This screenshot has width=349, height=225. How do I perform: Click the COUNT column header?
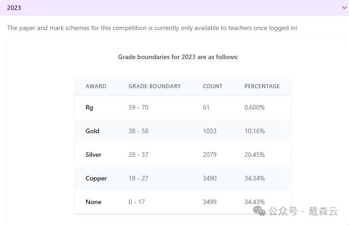[x=212, y=86]
